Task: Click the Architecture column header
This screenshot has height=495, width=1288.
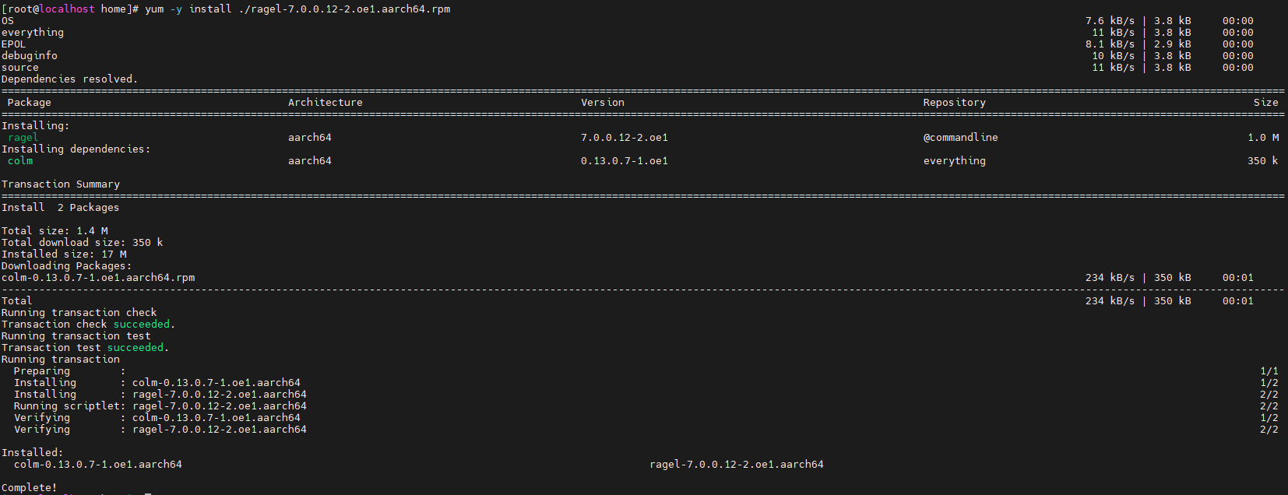Action: [326, 103]
